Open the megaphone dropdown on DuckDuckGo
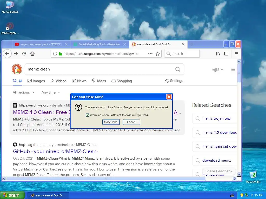This screenshot has width=266, height=199. click(218, 69)
